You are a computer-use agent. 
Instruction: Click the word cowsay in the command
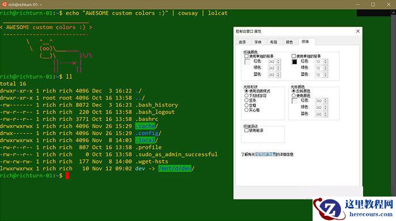click(188, 13)
